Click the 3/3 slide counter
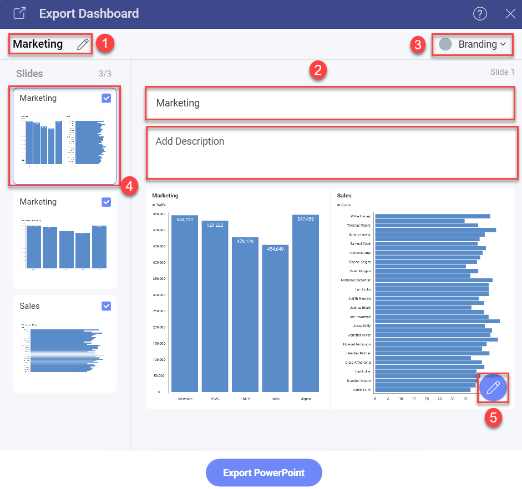Viewport: 522px width, 489px height. [105, 74]
